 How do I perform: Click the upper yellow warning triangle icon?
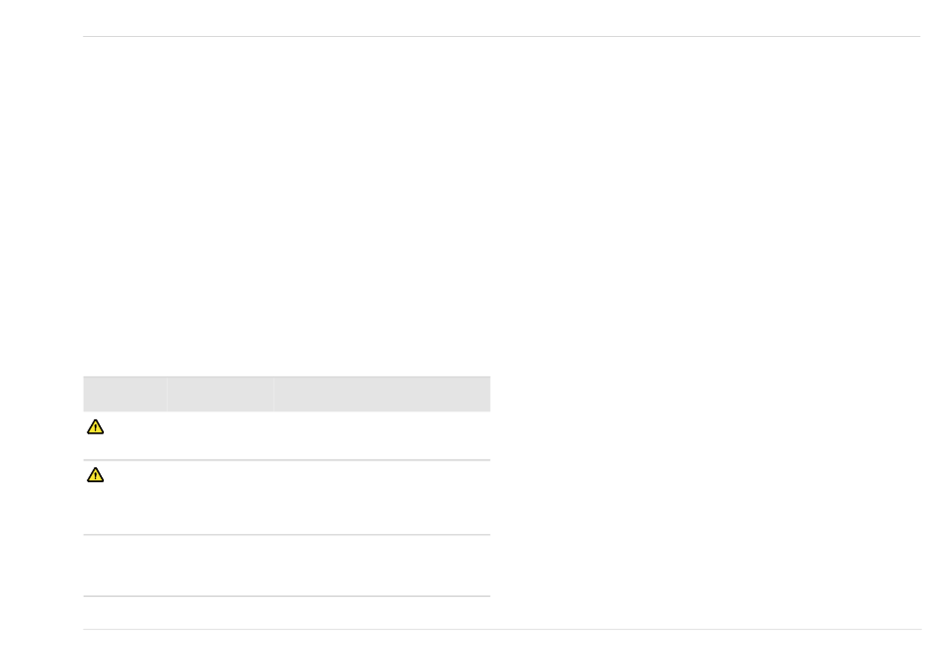click(95, 427)
